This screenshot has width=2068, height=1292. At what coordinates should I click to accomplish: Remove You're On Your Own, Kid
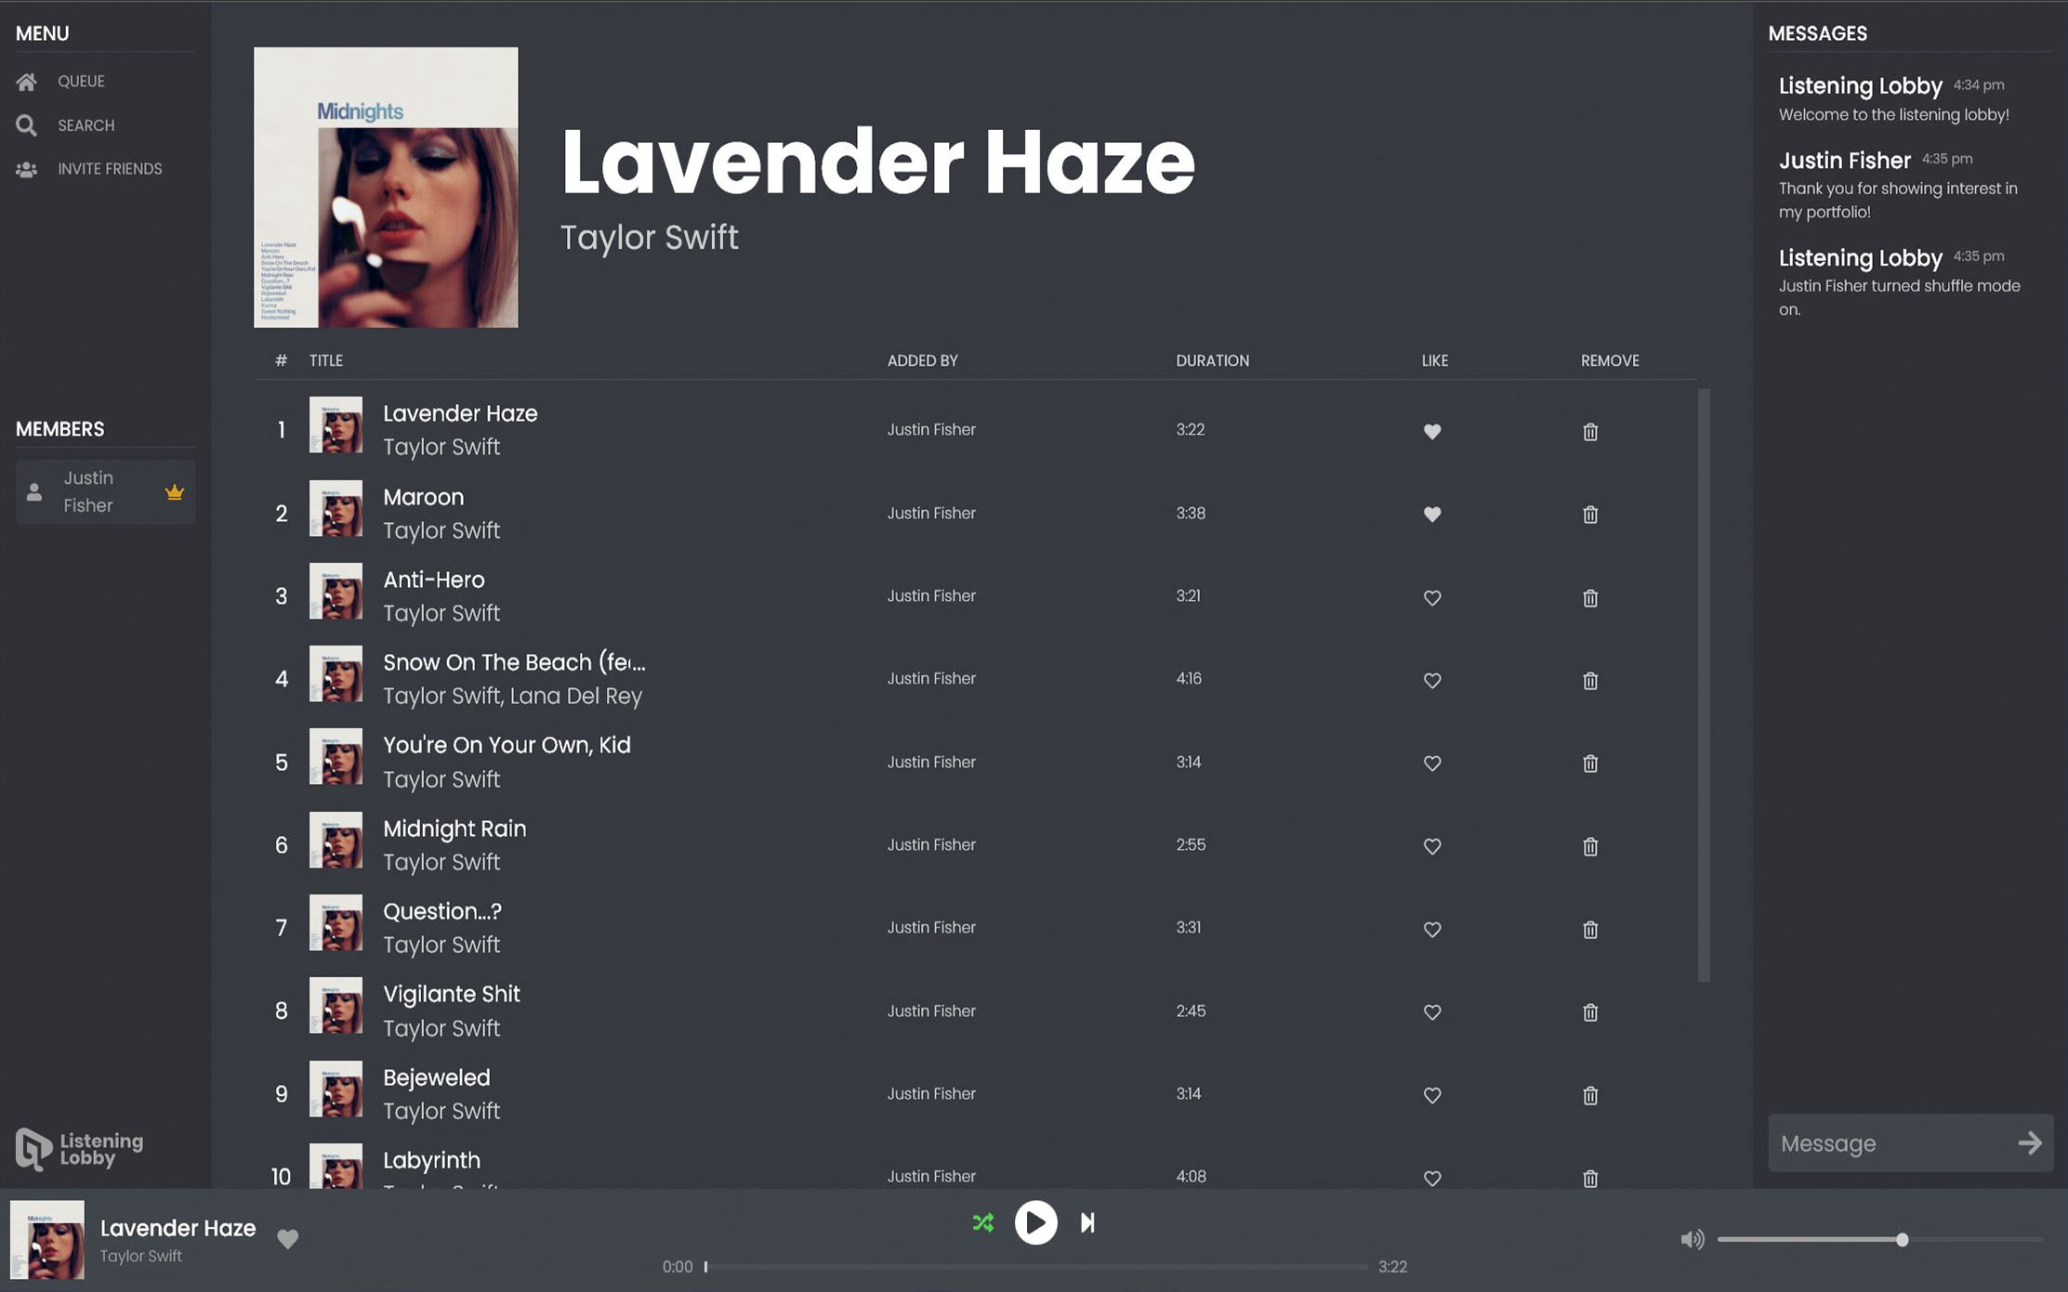pos(1590,763)
